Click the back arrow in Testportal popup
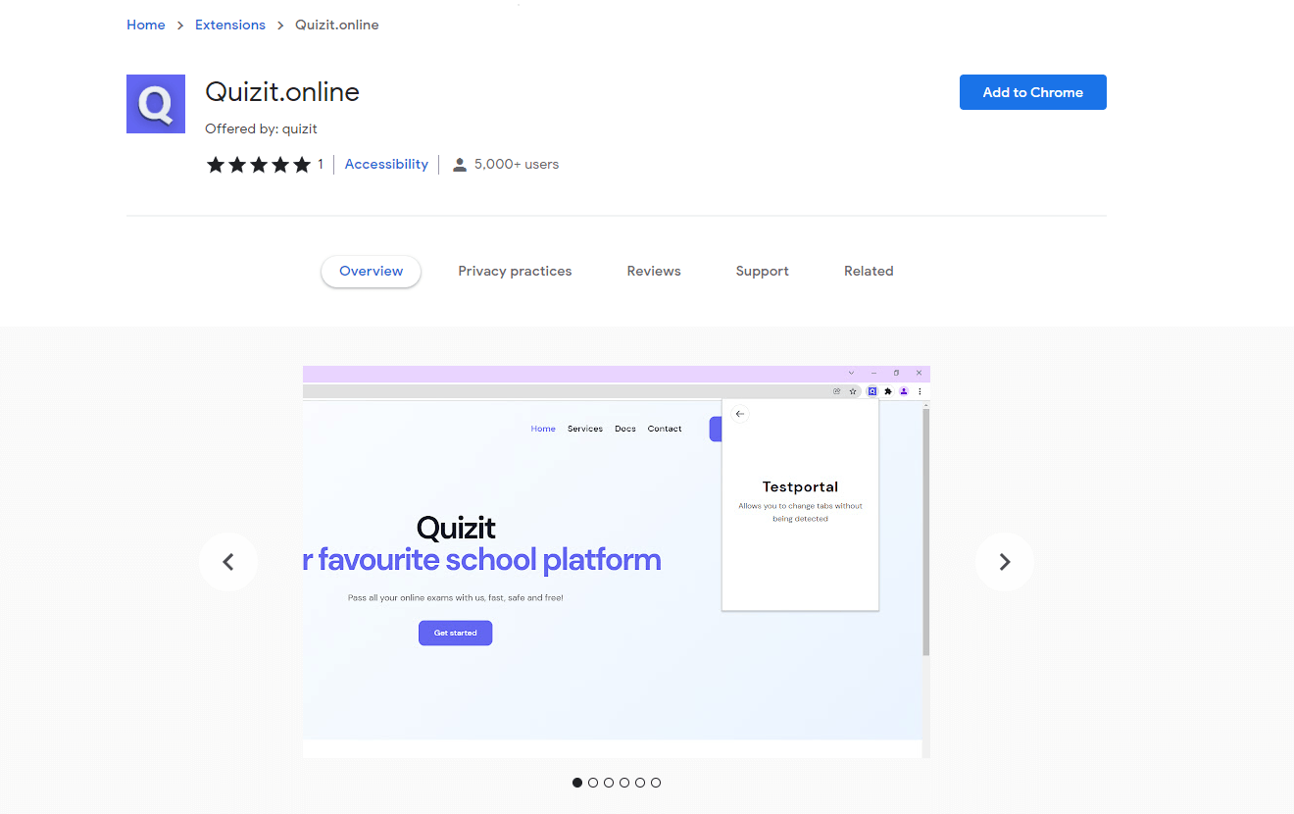This screenshot has height=814, width=1294. click(740, 414)
